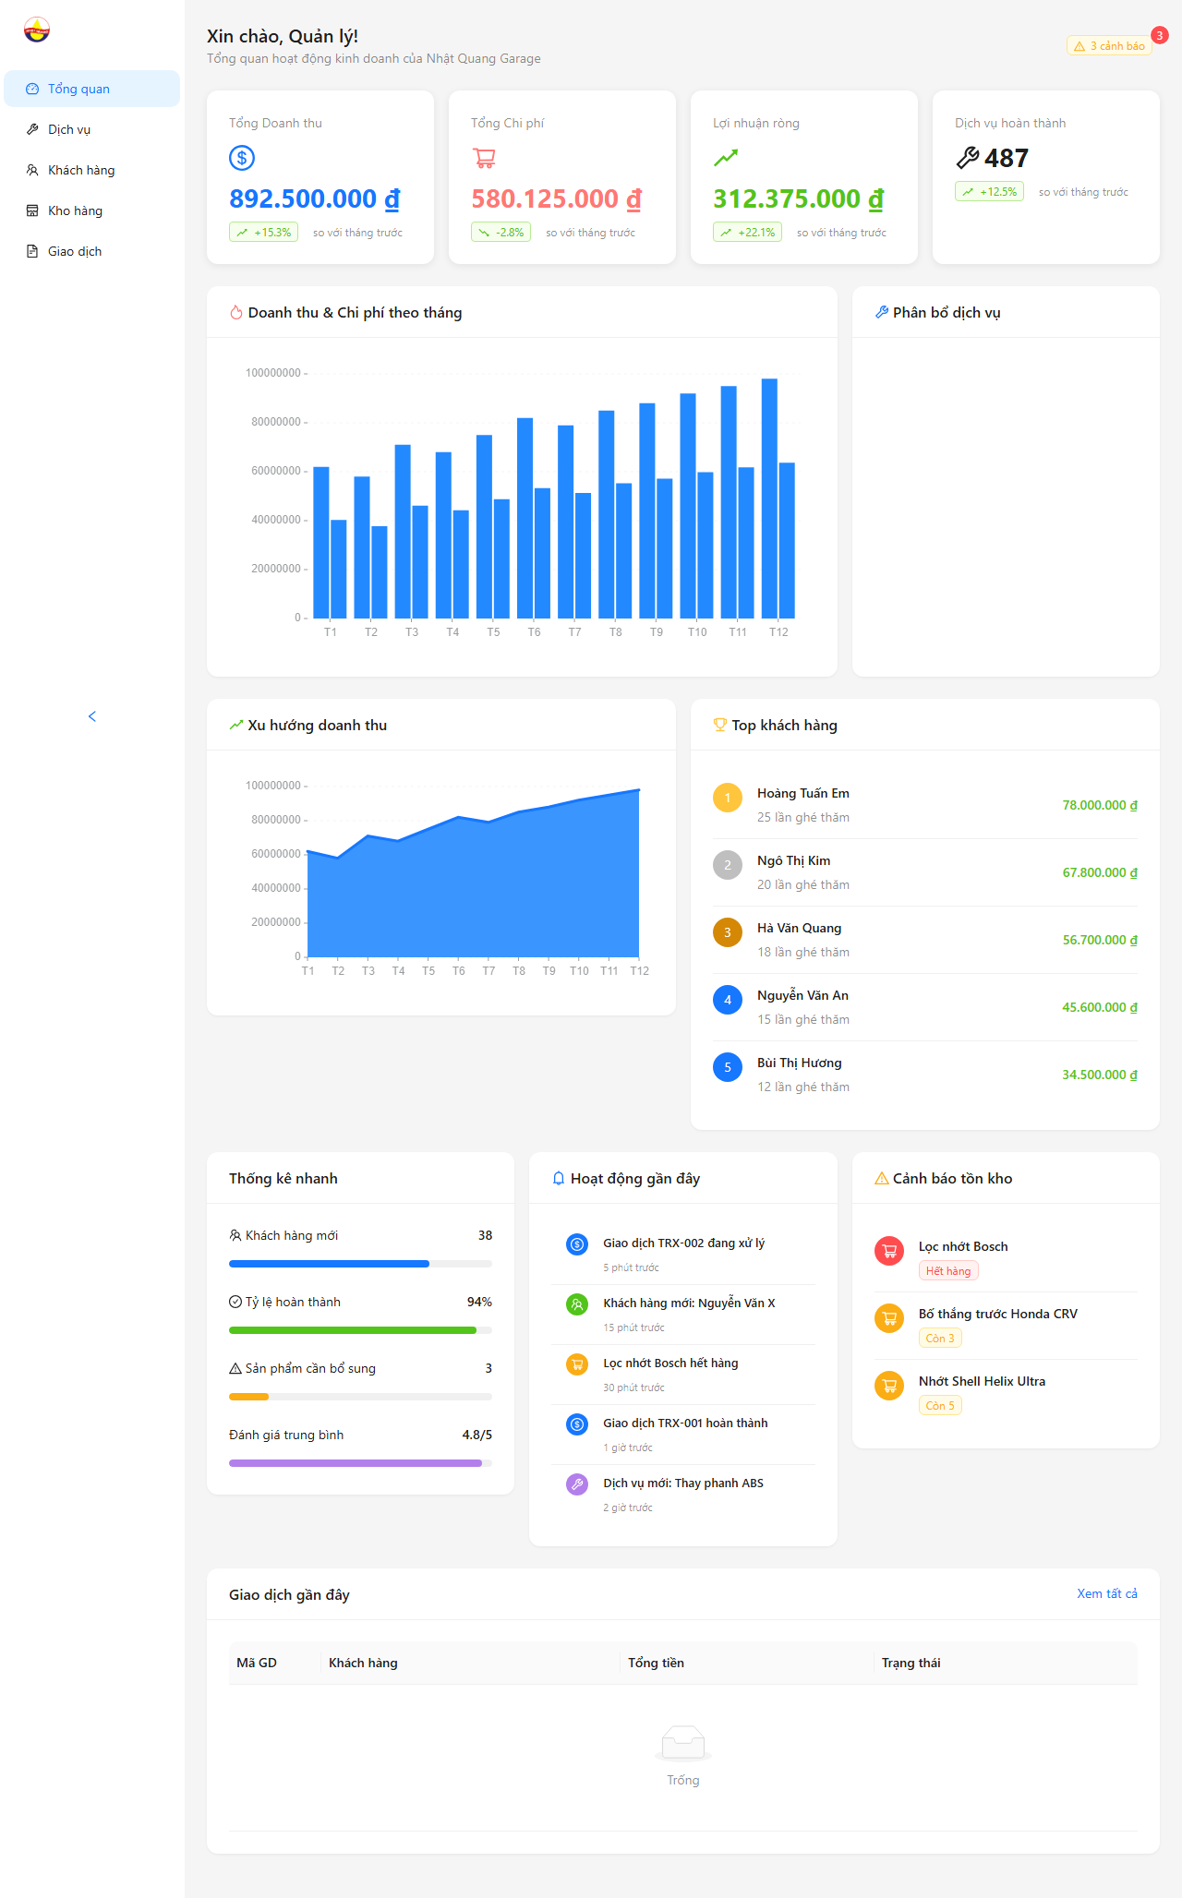
Task: Click the wrench icon beside Phân bổ dịch vụ
Action: (882, 313)
